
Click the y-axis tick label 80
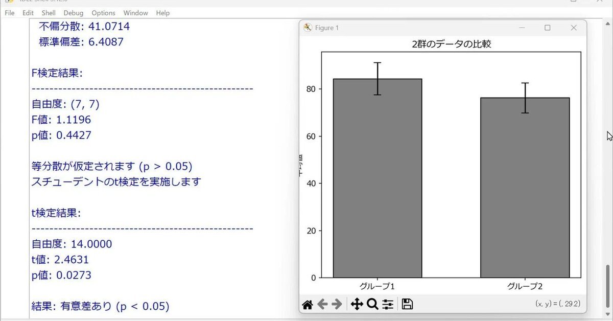point(311,89)
